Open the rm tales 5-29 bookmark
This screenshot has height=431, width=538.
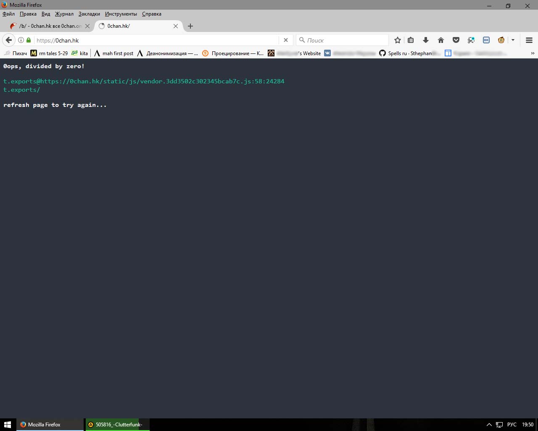tap(49, 53)
